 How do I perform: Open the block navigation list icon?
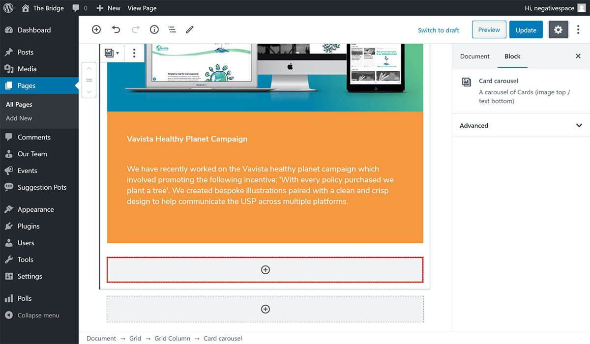click(x=172, y=29)
